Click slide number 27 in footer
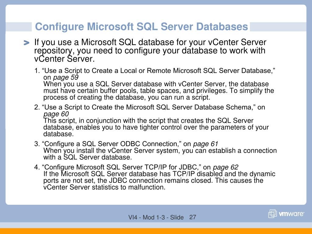Viewport: 312px width, 234px height. click(x=193, y=217)
